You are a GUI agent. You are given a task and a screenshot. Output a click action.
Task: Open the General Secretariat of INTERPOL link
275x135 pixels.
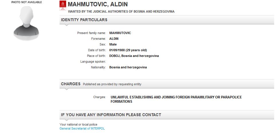coord(82,129)
